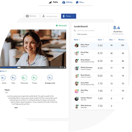132x132 pixels.
Task: Open Darrell Ray name in leaderboard
Action: [x=85, y=52]
